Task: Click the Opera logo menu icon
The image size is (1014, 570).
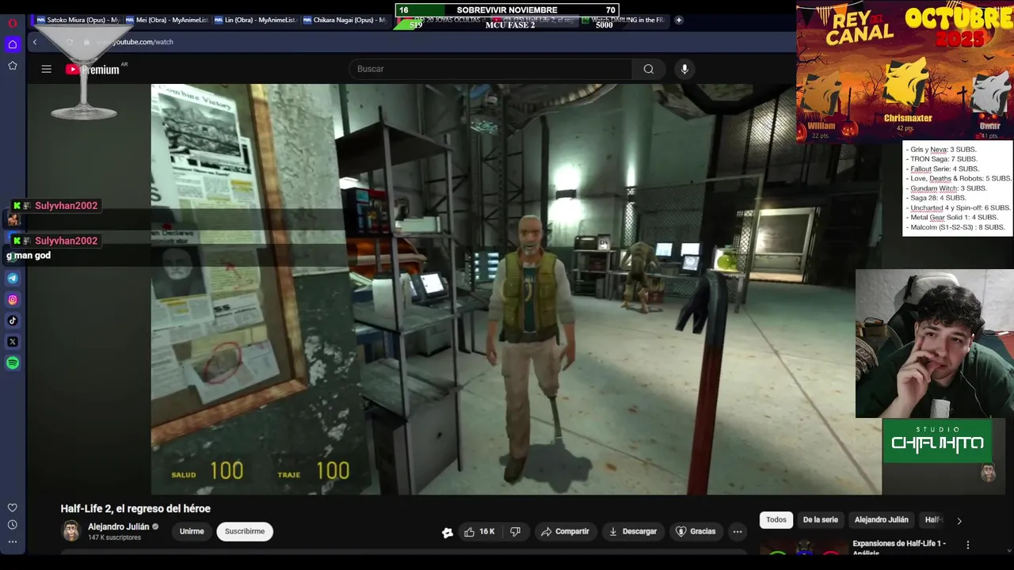Action: (x=13, y=23)
